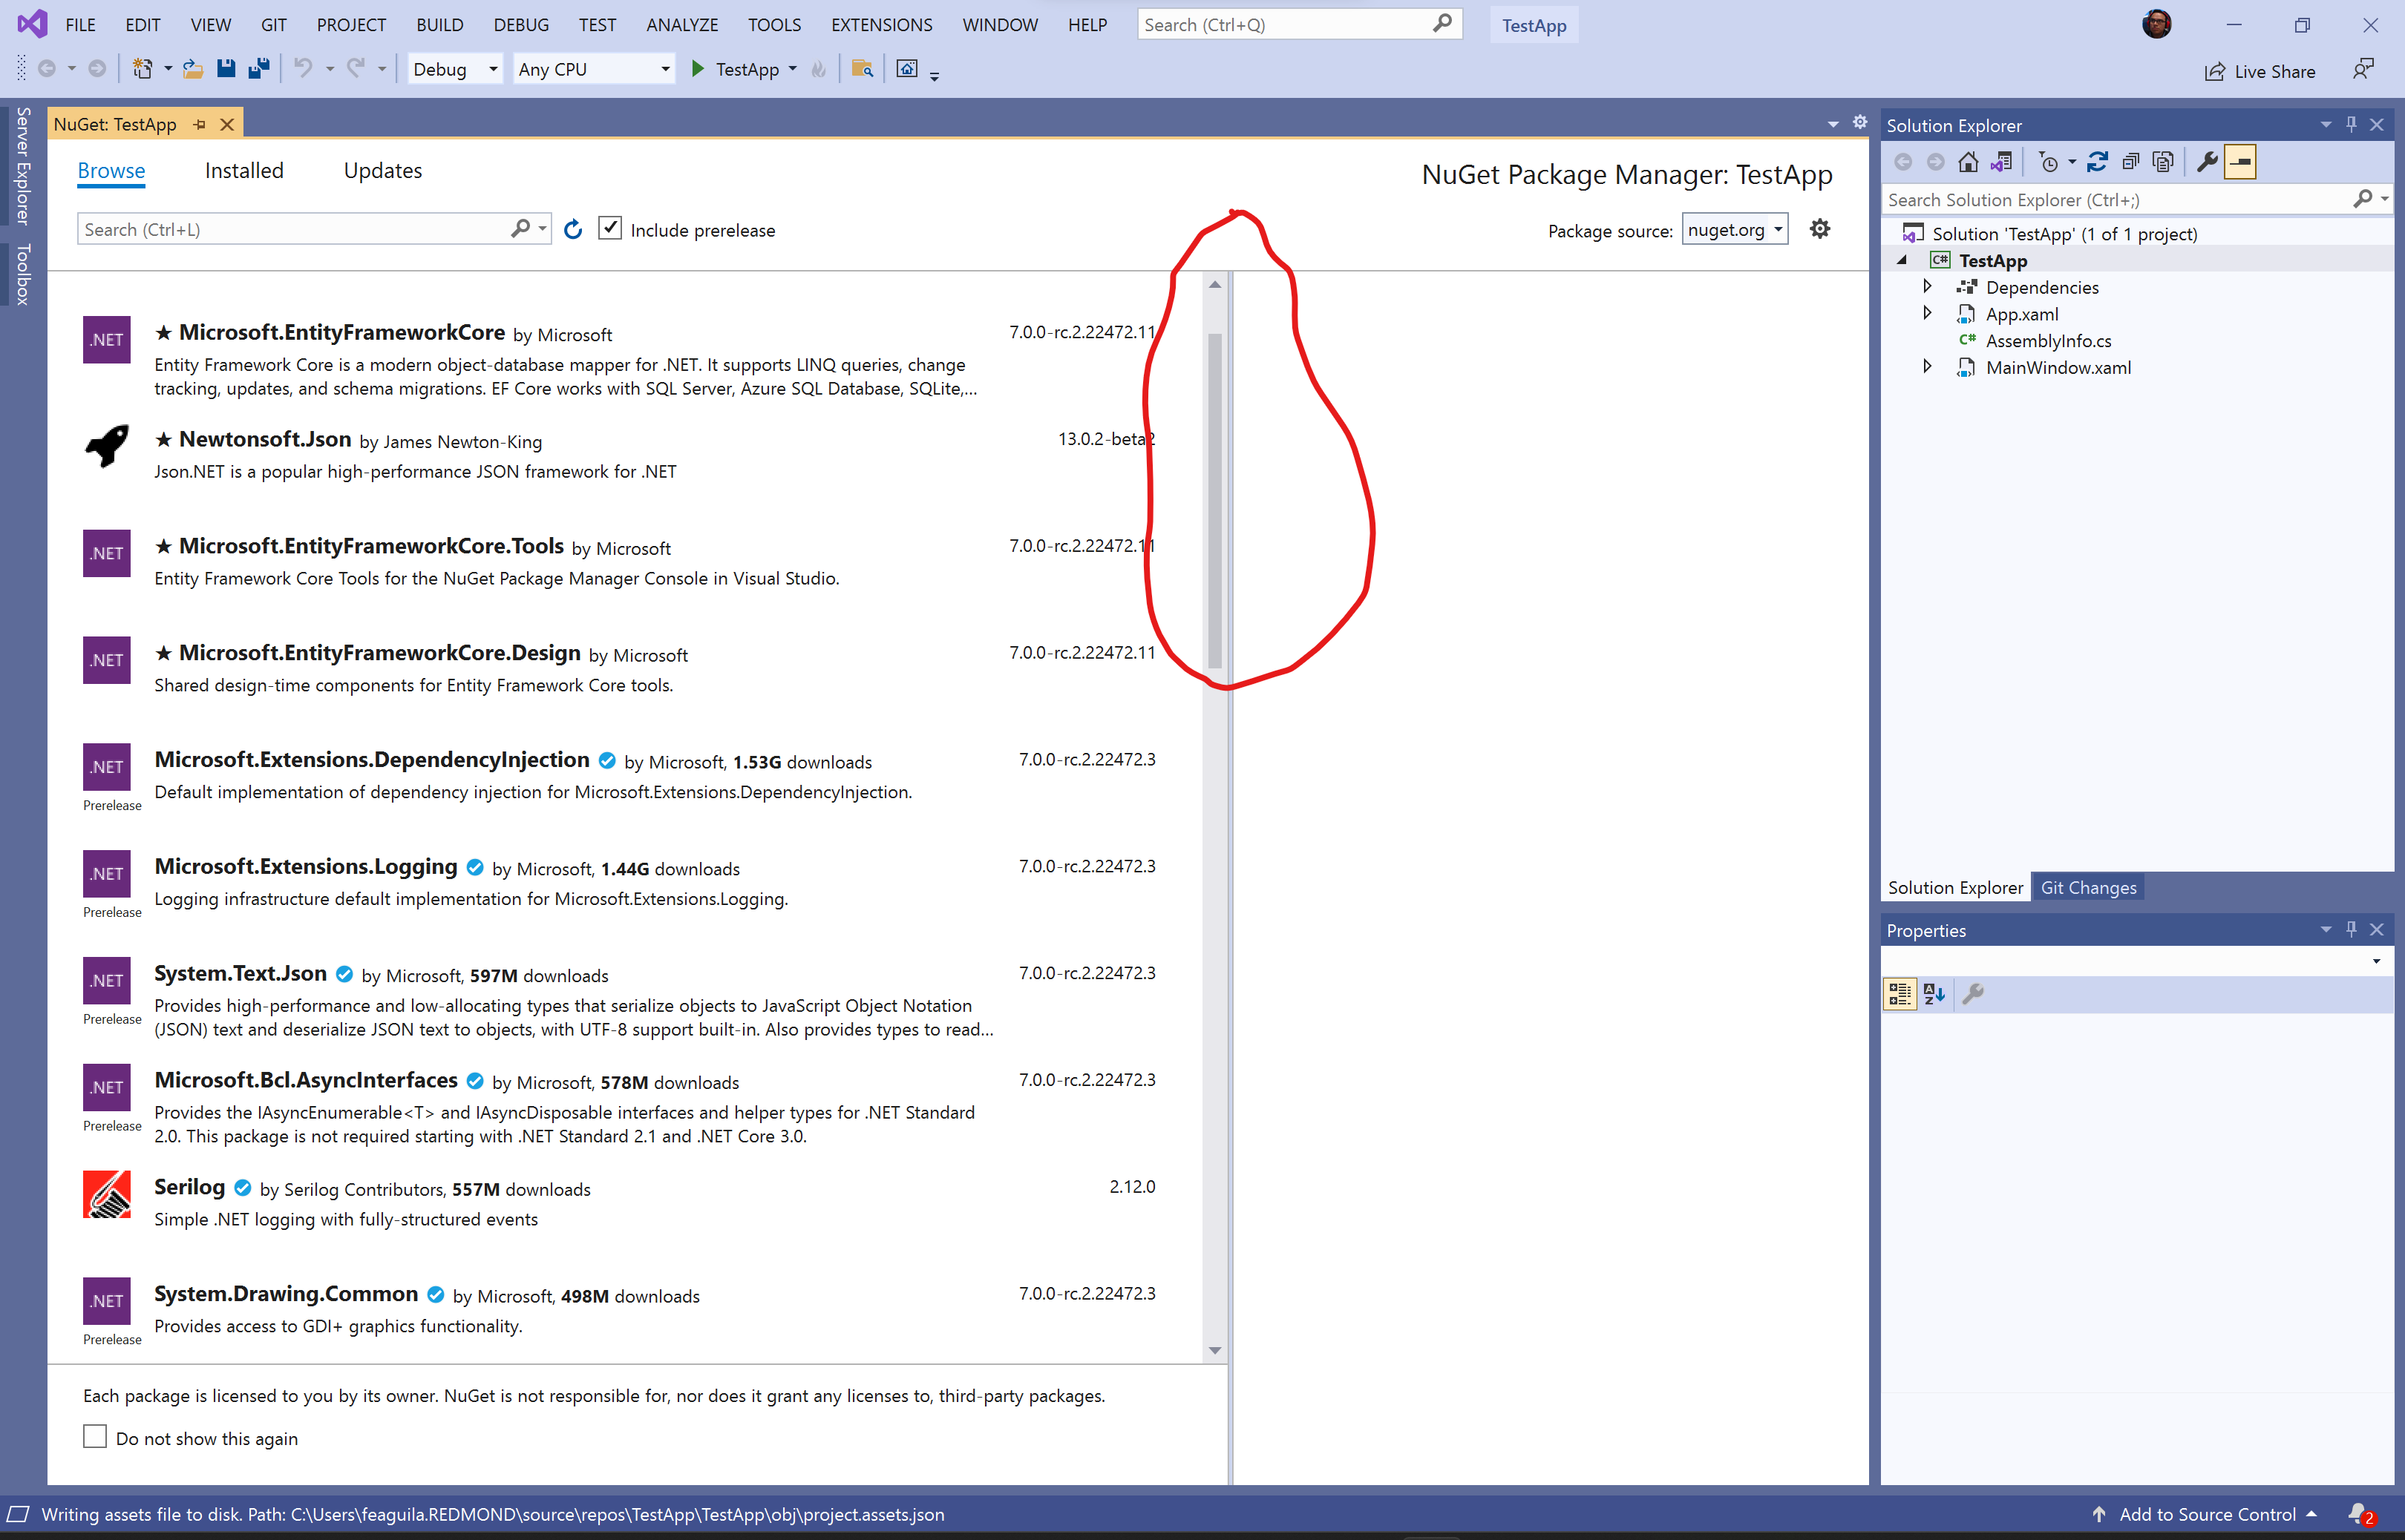Click package list scroll up arrow
Image resolution: width=2405 pixels, height=1540 pixels.
point(1214,285)
